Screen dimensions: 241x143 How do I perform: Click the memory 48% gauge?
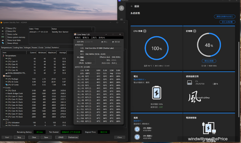[x=209, y=45]
